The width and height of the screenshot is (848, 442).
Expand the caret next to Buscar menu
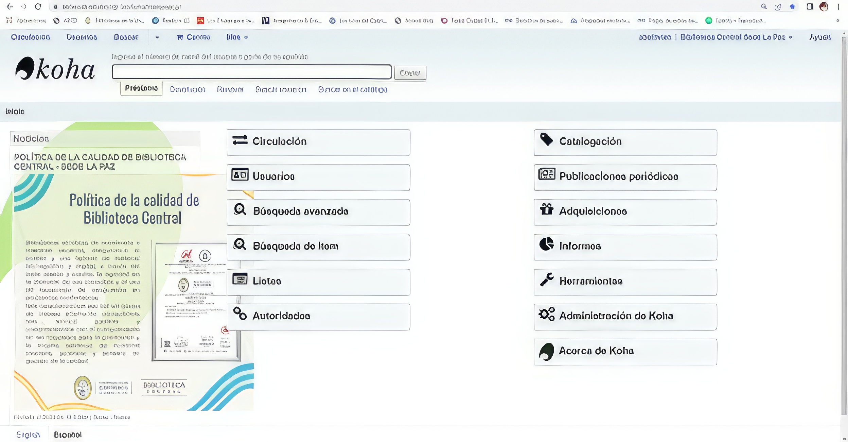tap(157, 37)
